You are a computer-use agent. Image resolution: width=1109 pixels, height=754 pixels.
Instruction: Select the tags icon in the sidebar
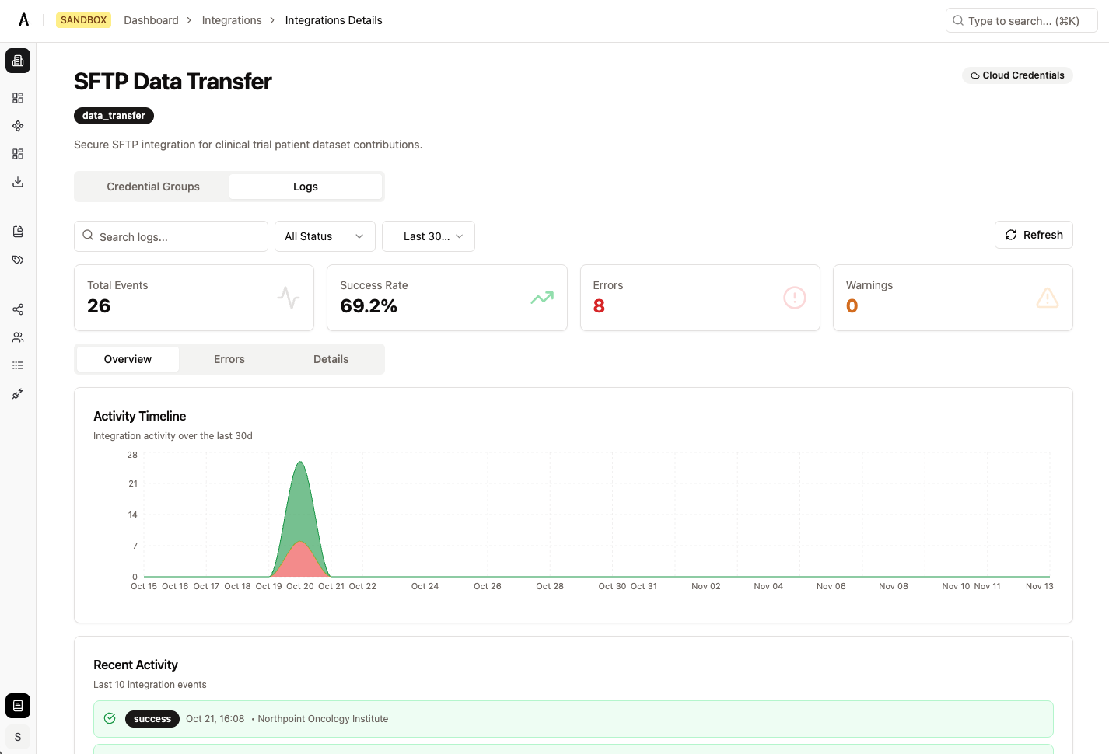(17, 260)
